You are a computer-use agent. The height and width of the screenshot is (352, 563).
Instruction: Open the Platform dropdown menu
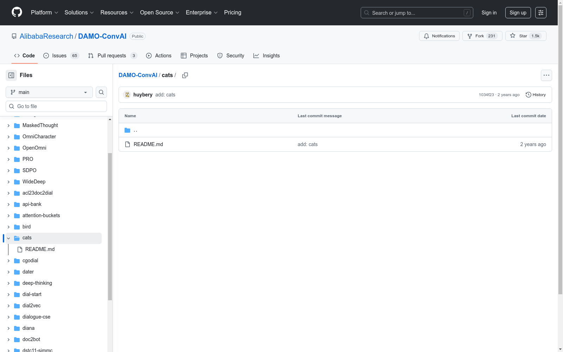pyautogui.click(x=44, y=13)
